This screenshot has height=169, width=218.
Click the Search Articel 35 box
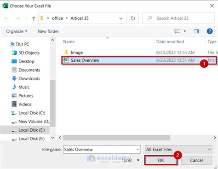tap(178, 18)
